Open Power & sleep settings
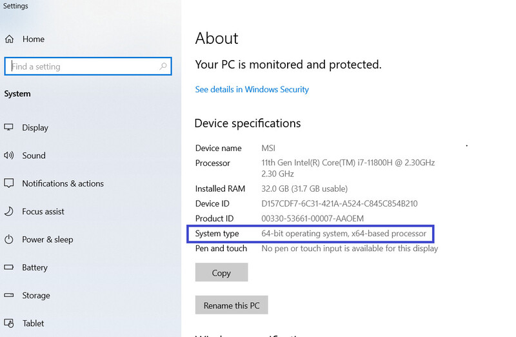This screenshot has width=516, height=337. (48, 240)
